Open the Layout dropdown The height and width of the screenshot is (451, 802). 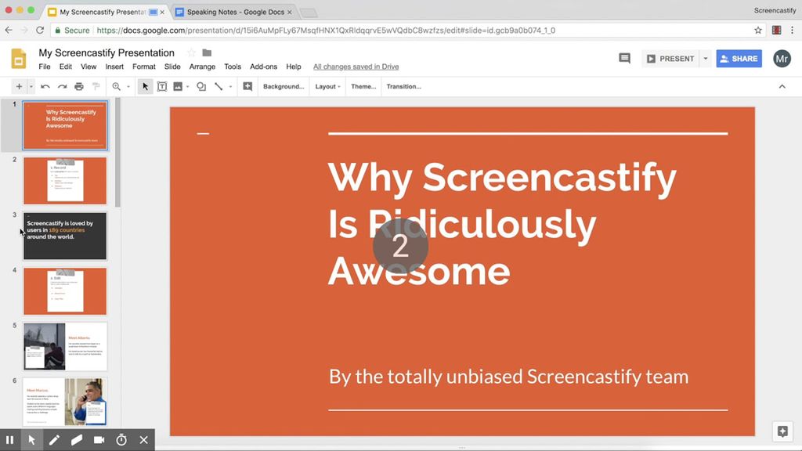pos(327,86)
